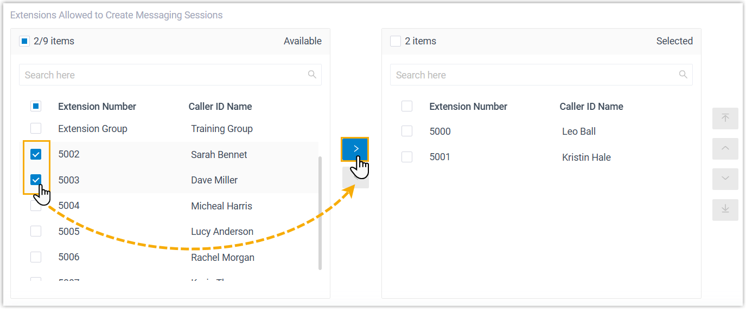Focus the Available list search field
The width and height of the screenshot is (746, 309).
163,75
